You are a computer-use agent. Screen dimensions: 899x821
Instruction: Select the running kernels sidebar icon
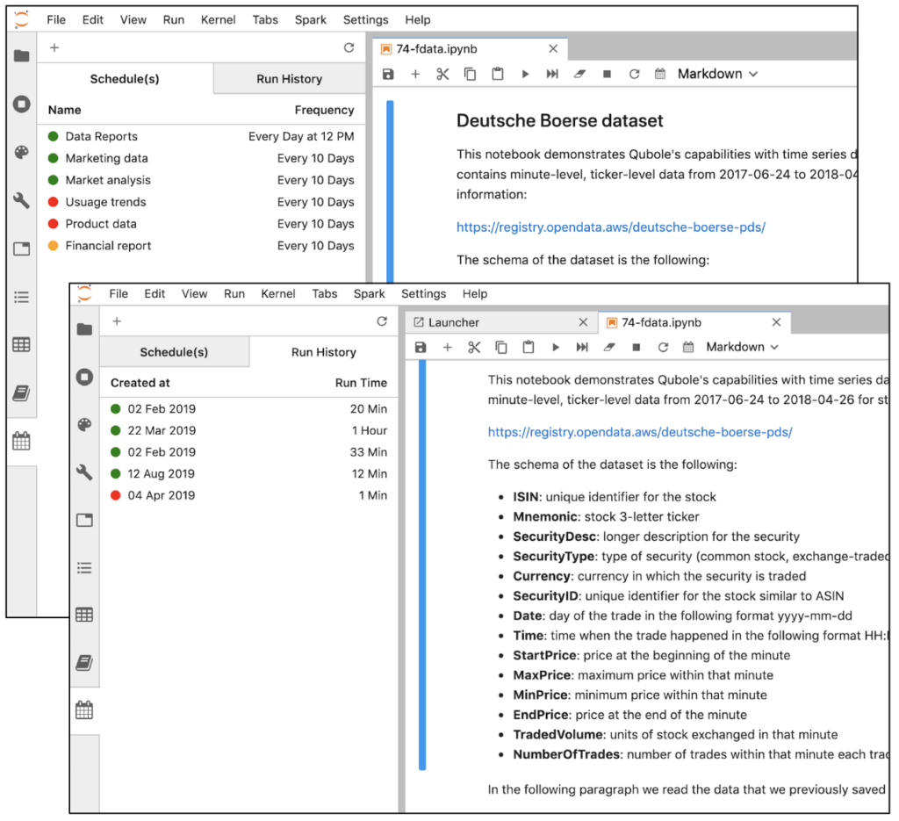coord(83,377)
